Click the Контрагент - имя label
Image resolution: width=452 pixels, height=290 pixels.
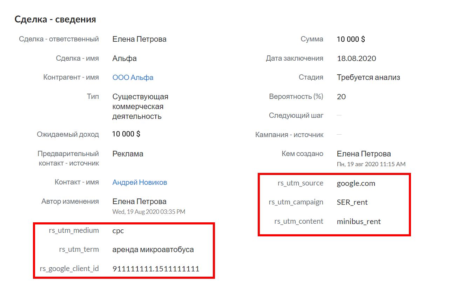(x=71, y=77)
